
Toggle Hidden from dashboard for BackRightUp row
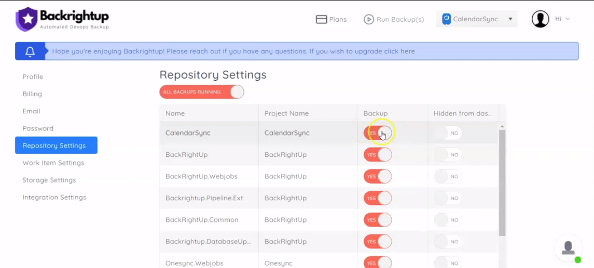pyautogui.click(x=447, y=155)
